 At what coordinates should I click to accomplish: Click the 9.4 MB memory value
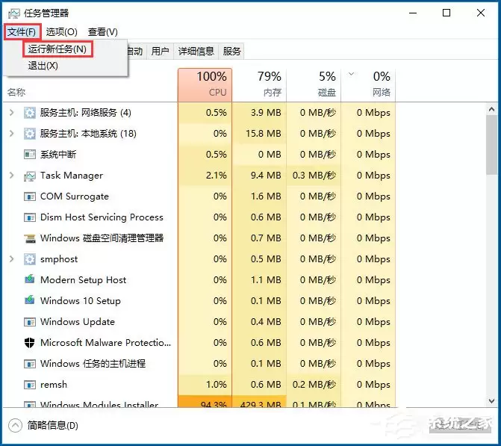tap(266, 176)
